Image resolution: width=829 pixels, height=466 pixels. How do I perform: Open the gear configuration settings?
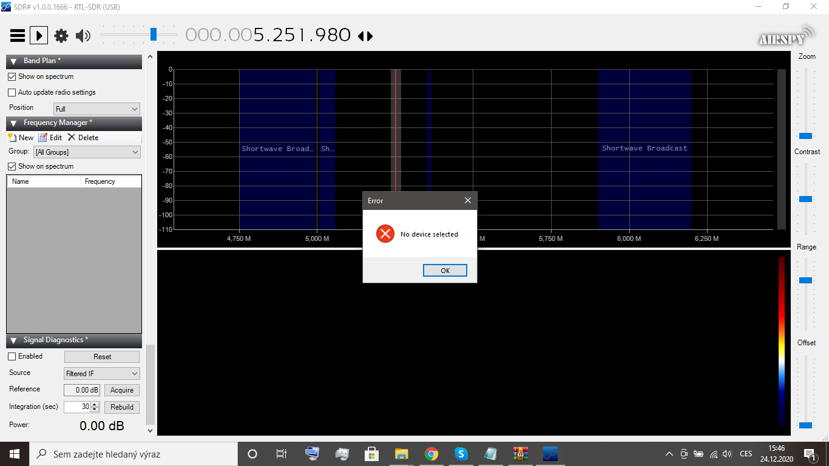pos(61,36)
